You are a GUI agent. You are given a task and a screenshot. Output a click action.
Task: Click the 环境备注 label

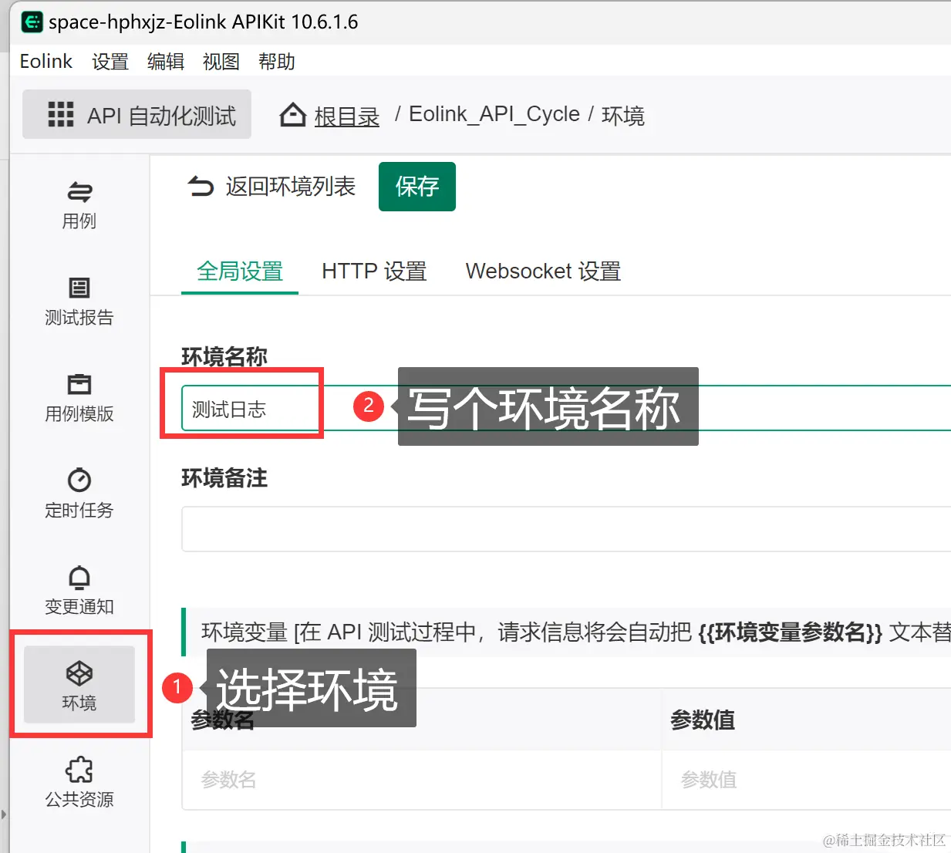(224, 478)
